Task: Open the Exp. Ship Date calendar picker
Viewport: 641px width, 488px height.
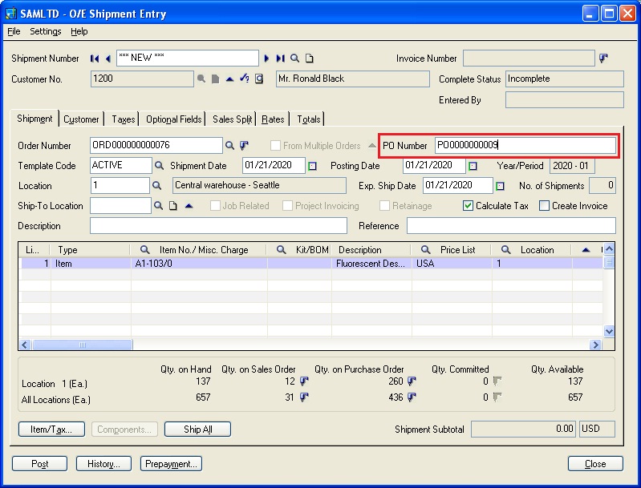Action: (x=501, y=186)
